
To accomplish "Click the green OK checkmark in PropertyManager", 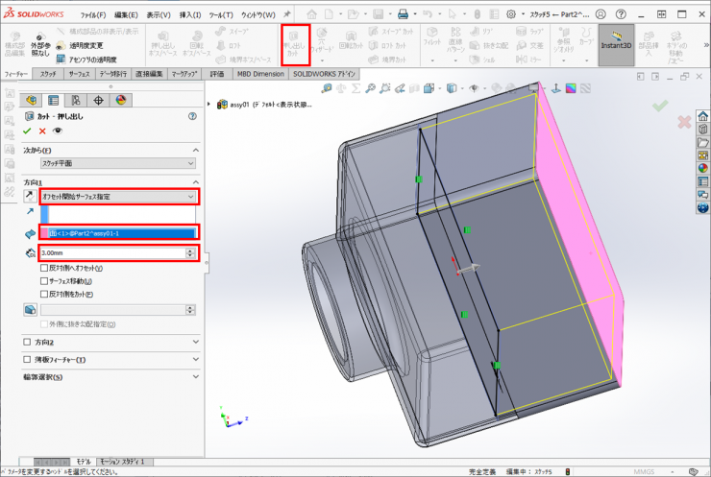I will [28, 131].
